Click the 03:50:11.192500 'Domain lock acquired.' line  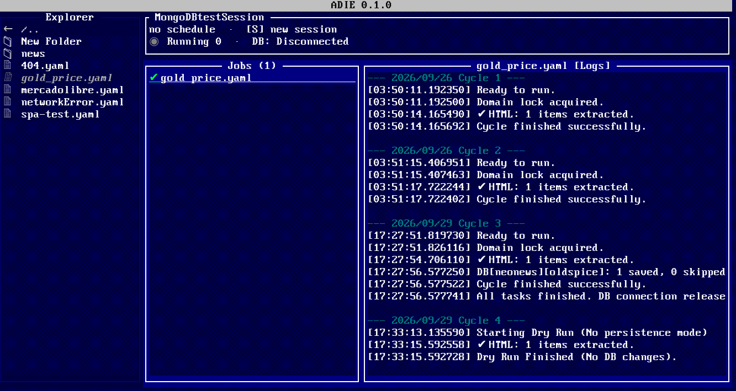(486, 102)
